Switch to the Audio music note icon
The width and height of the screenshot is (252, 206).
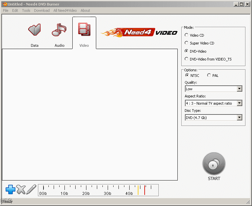coord(59,30)
